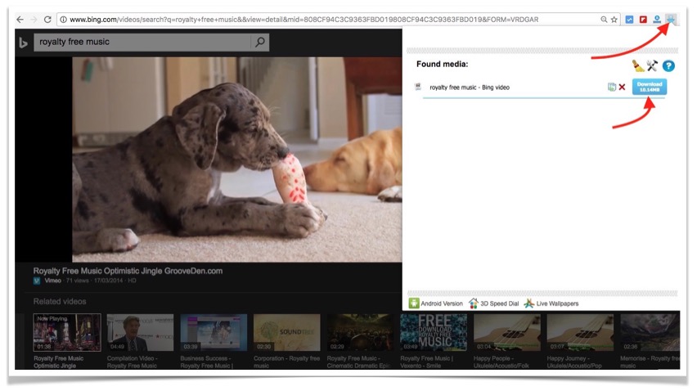Bookmark page with the star icon

pos(614,19)
